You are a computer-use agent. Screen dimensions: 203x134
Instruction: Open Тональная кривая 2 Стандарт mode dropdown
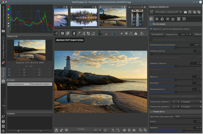[191, 107]
